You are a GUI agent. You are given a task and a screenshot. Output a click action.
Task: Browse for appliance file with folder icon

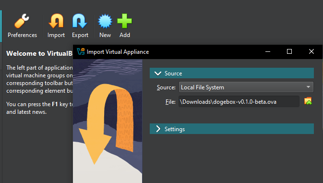pyautogui.click(x=308, y=101)
